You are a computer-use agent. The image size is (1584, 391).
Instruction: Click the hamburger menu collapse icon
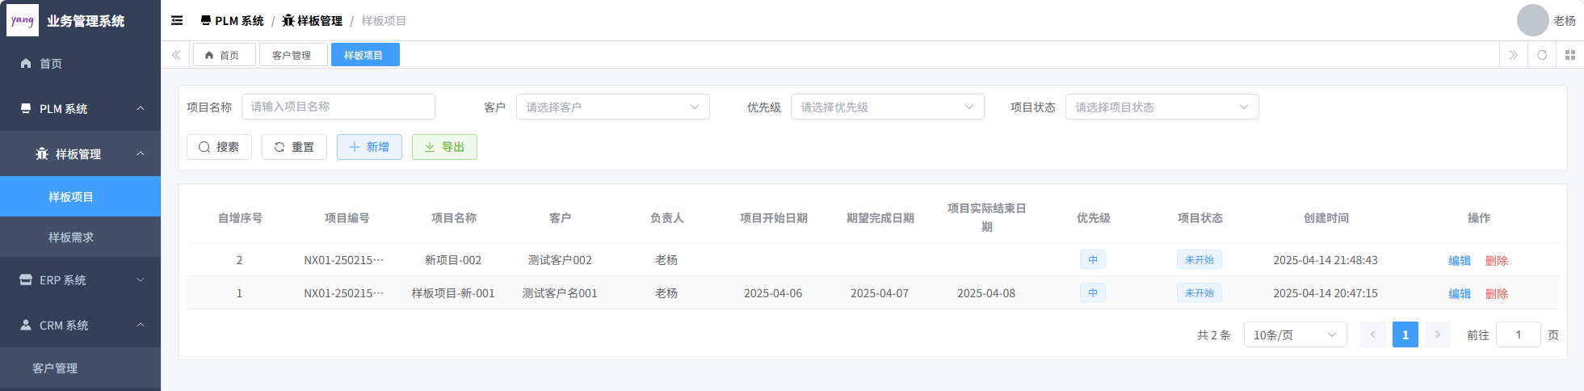[177, 21]
